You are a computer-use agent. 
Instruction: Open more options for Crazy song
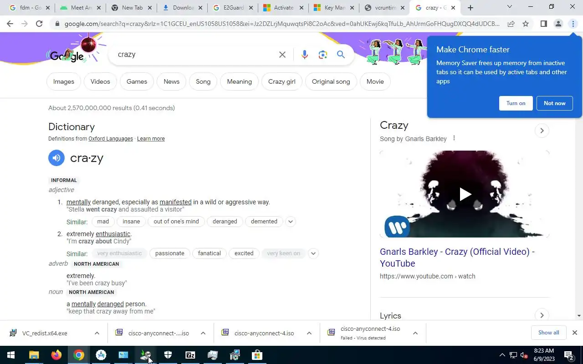(x=454, y=138)
